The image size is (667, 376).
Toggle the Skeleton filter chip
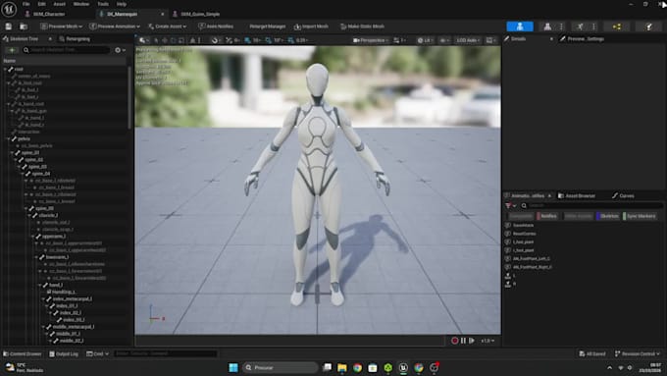coord(607,216)
